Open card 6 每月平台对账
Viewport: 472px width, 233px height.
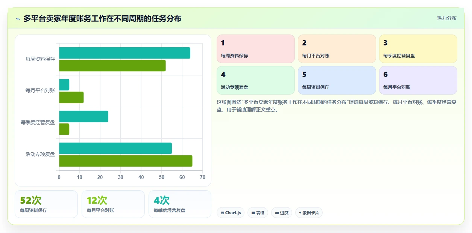click(418, 80)
